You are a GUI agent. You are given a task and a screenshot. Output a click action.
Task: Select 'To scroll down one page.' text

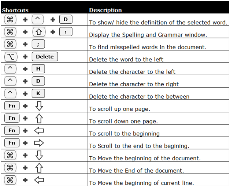pyautogui.click(x=123, y=121)
